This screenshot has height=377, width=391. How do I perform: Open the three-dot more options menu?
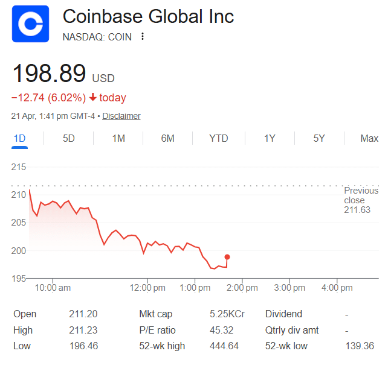[x=143, y=36]
